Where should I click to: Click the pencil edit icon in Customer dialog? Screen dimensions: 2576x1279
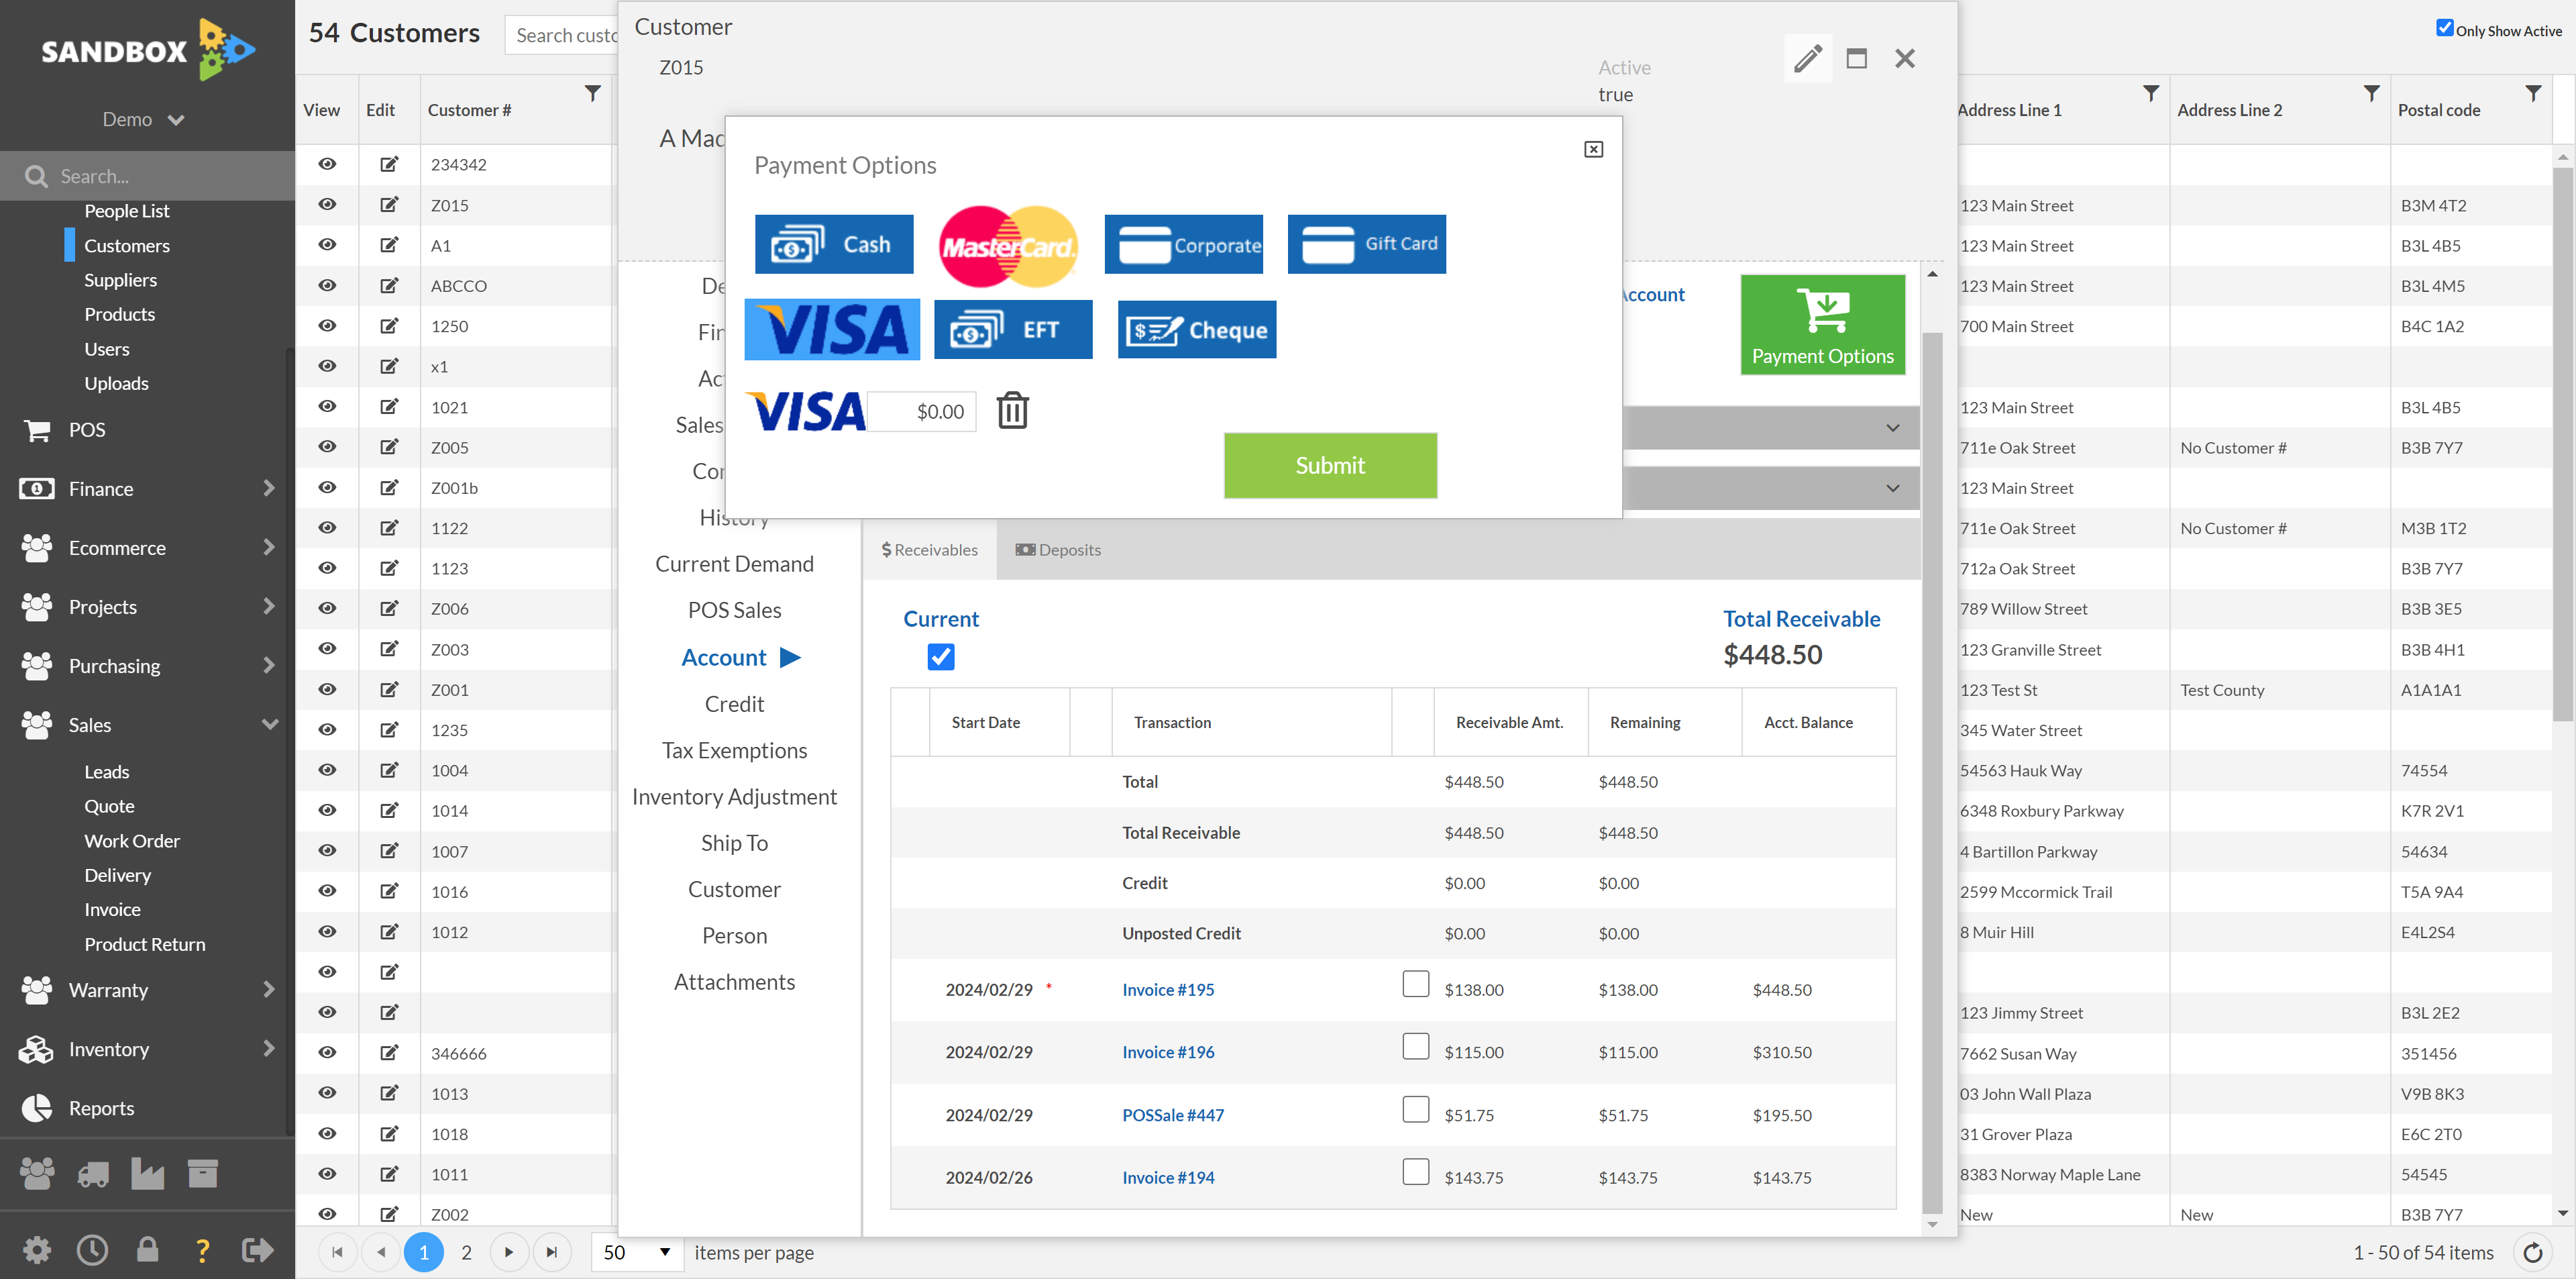(1807, 58)
